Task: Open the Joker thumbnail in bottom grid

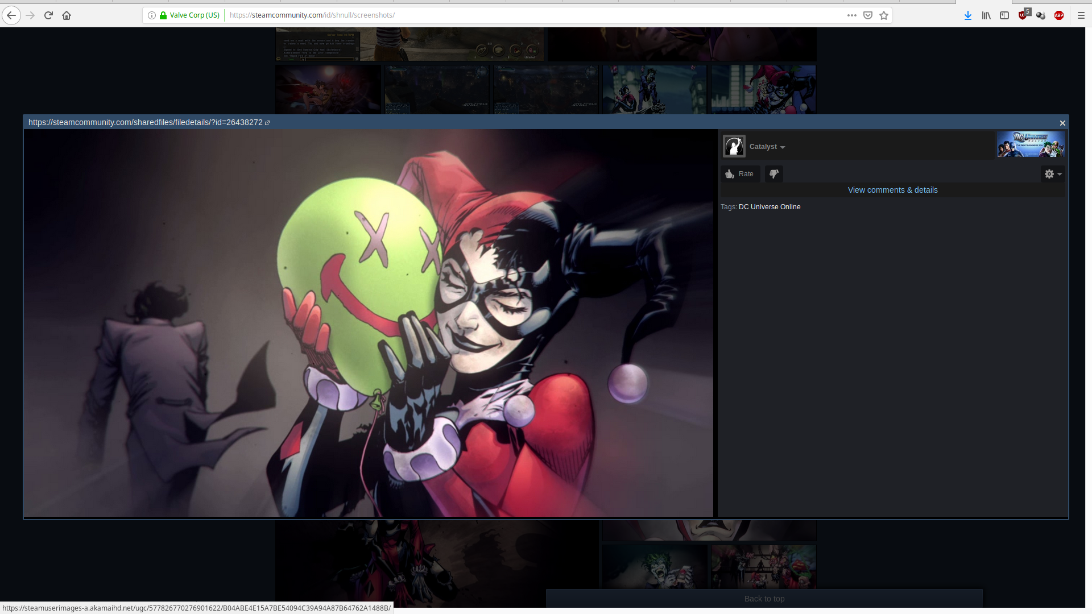Action: click(655, 567)
